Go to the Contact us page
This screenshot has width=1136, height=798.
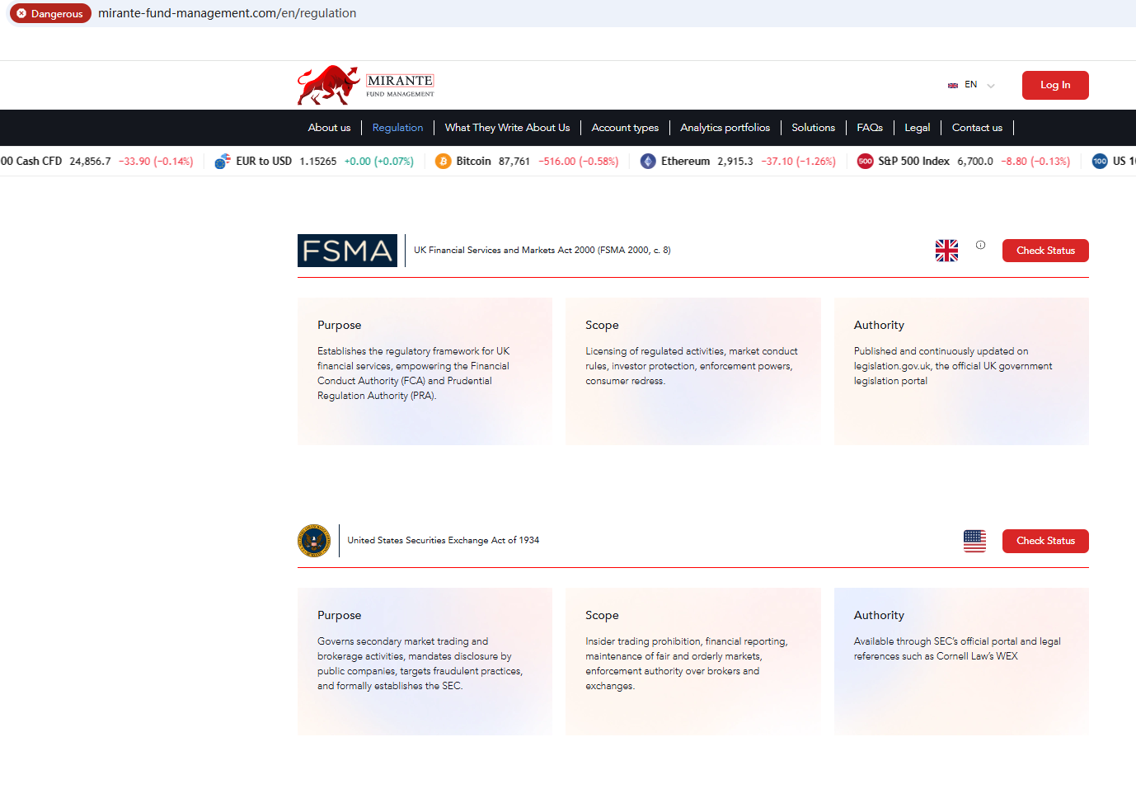pos(977,128)
